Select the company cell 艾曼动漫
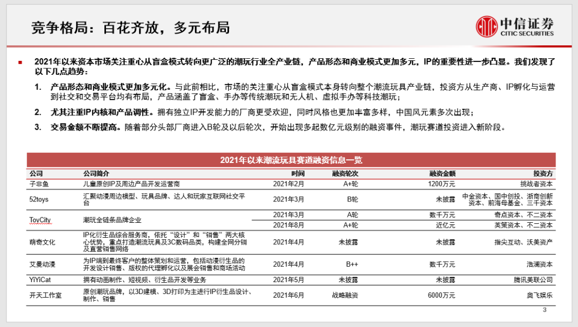Screen dimensions: 578x327 pos(42,264)
